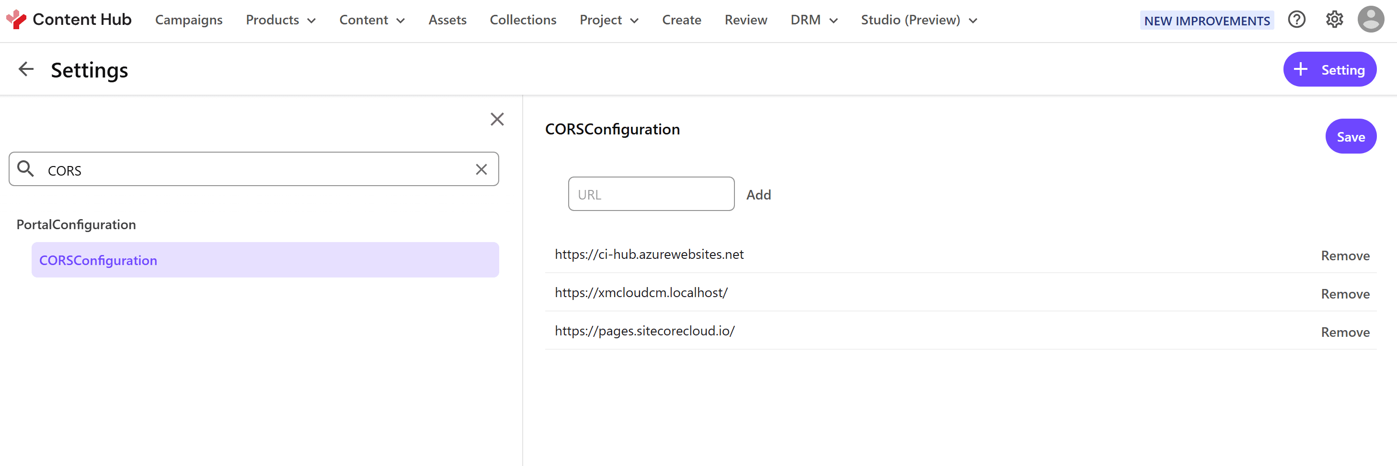Click the search magnifier icon
Screen dimensions: 1397x466
(25, 169)
